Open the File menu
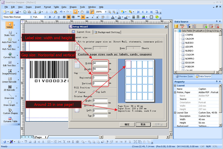Viewport: 223px width, 149px height. pos(6,7)
